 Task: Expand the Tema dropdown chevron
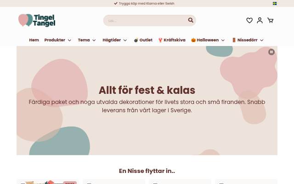coord(94,40)
